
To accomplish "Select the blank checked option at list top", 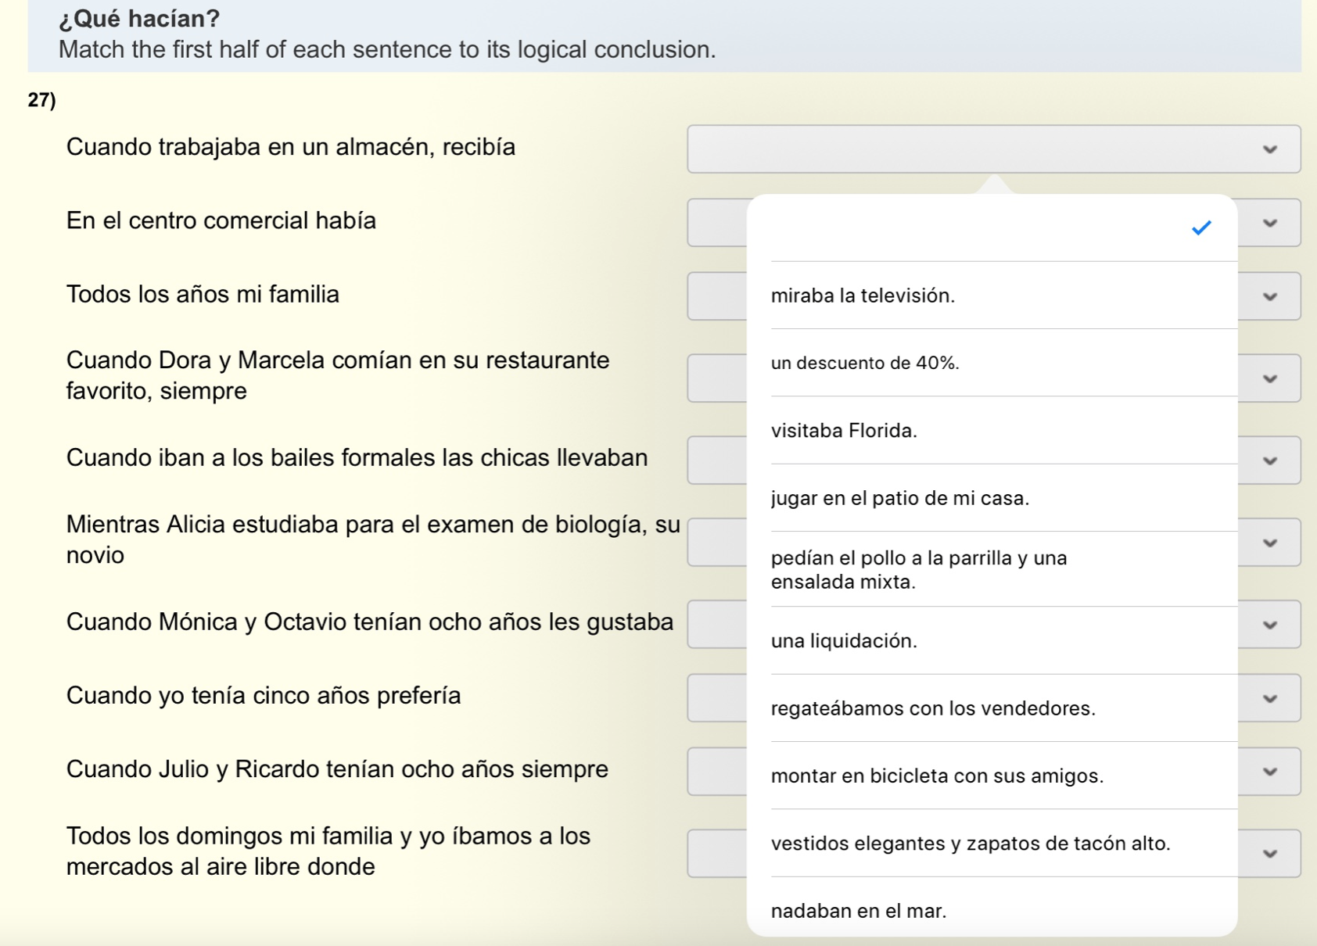I will pyautogui.click(x=992, y=228).
